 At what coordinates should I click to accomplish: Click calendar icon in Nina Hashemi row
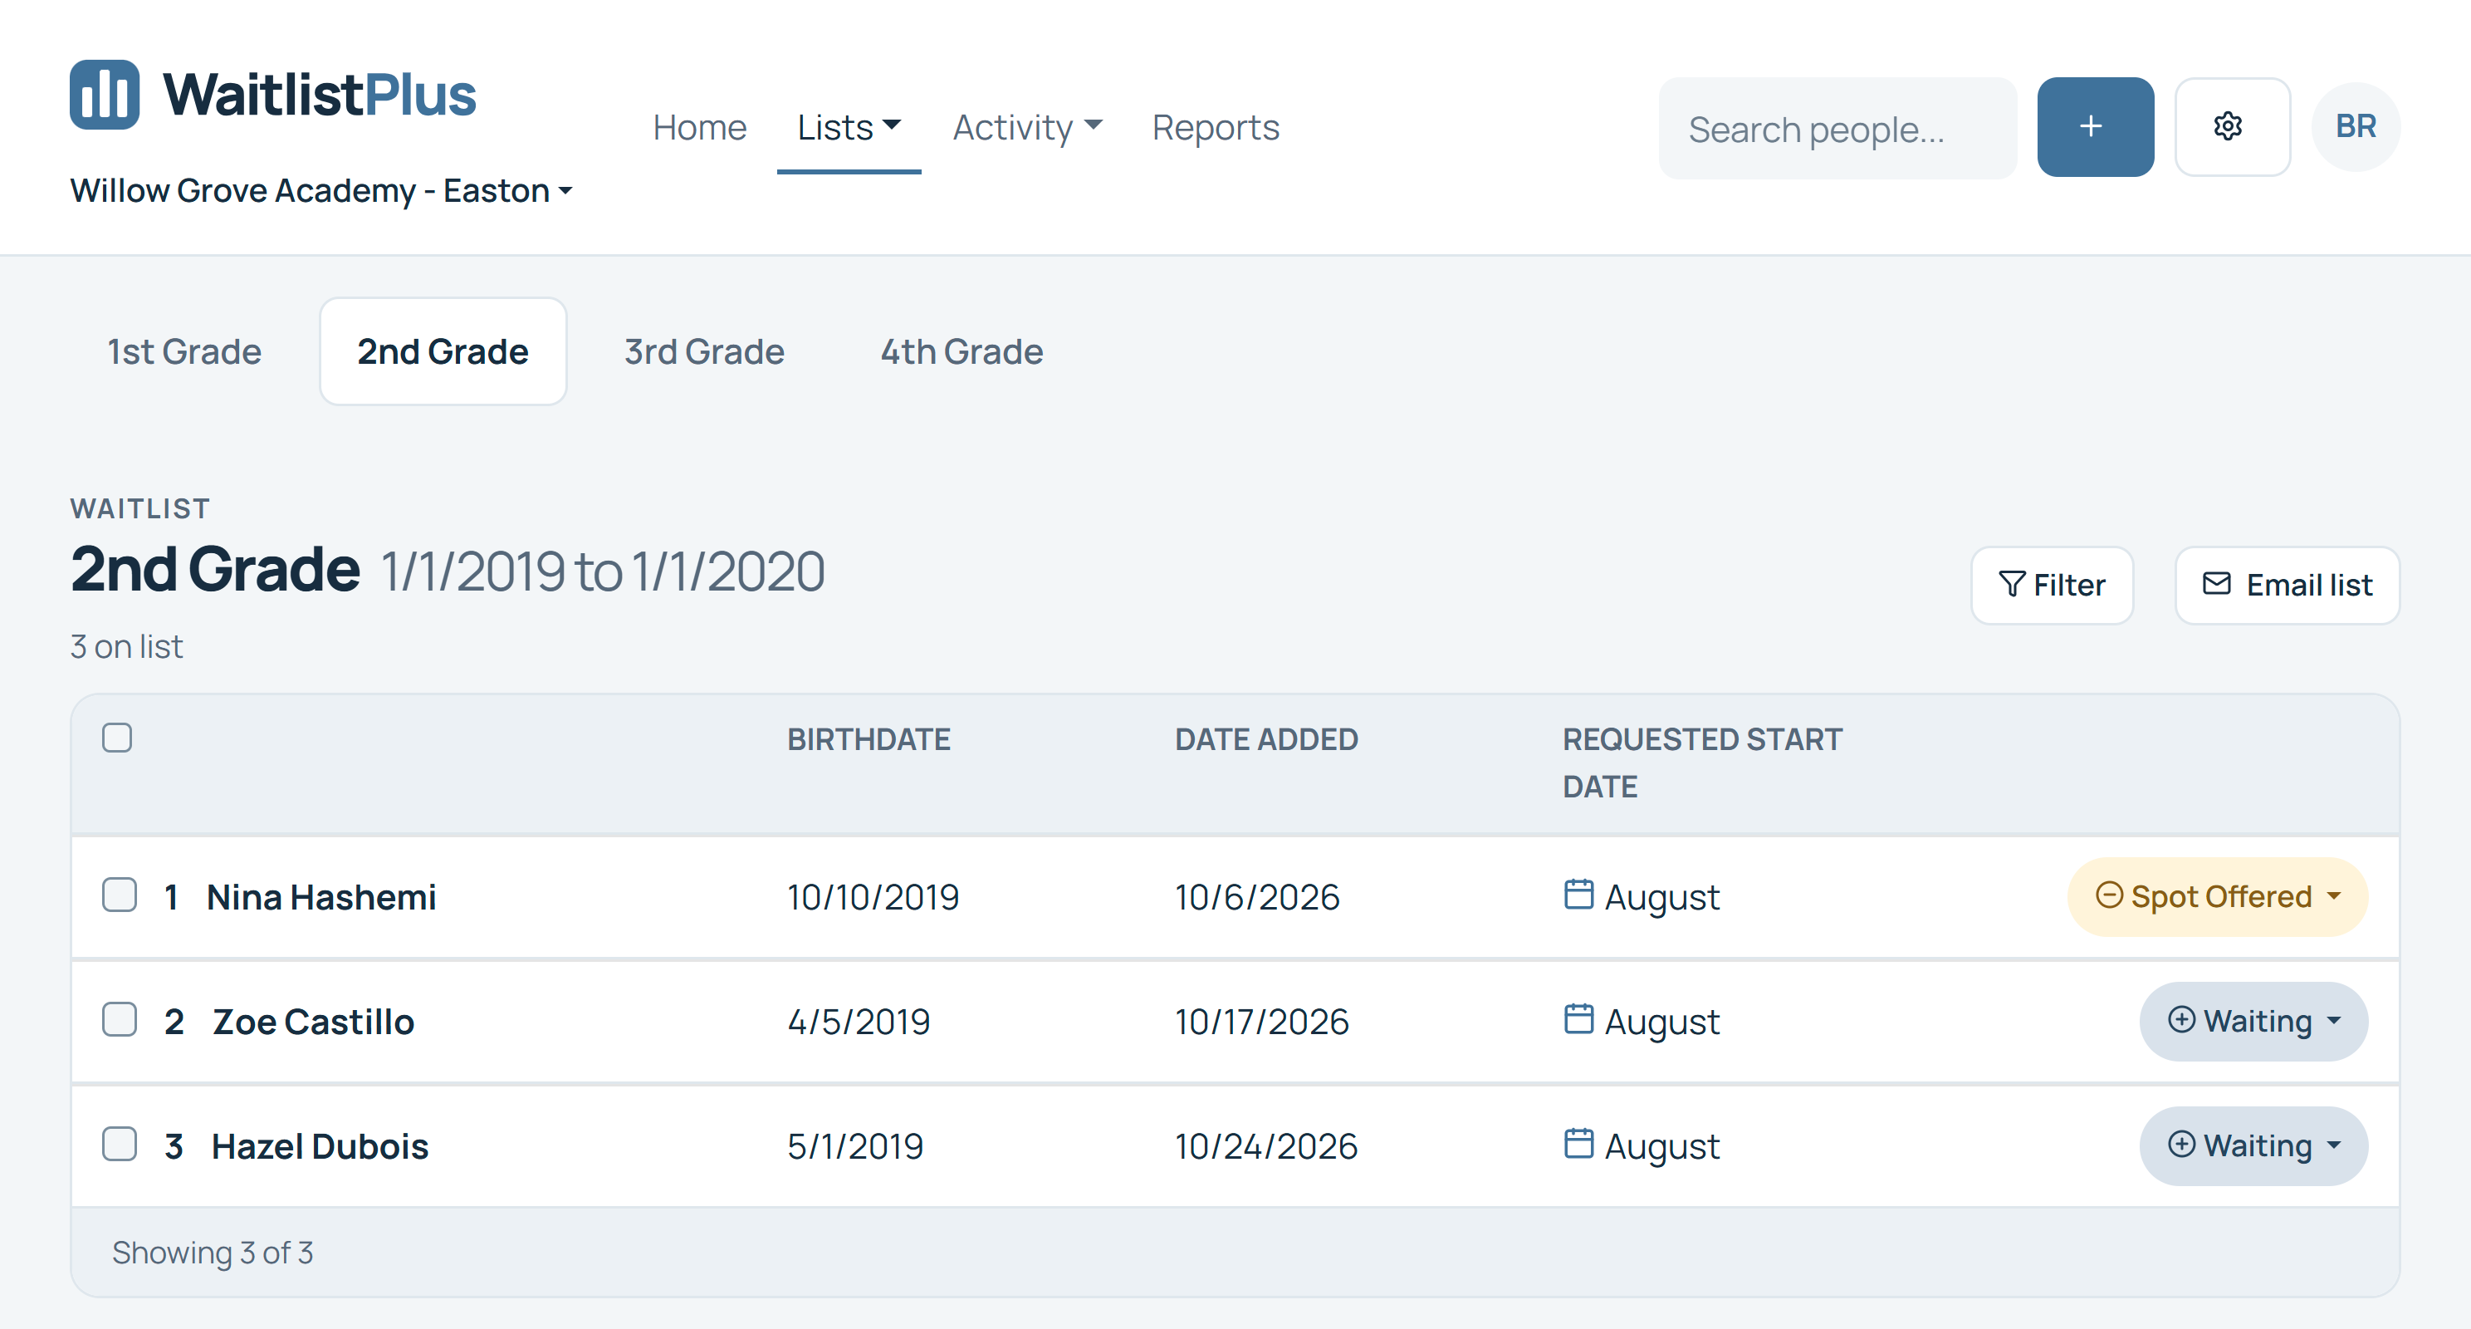click(1578, 895)
